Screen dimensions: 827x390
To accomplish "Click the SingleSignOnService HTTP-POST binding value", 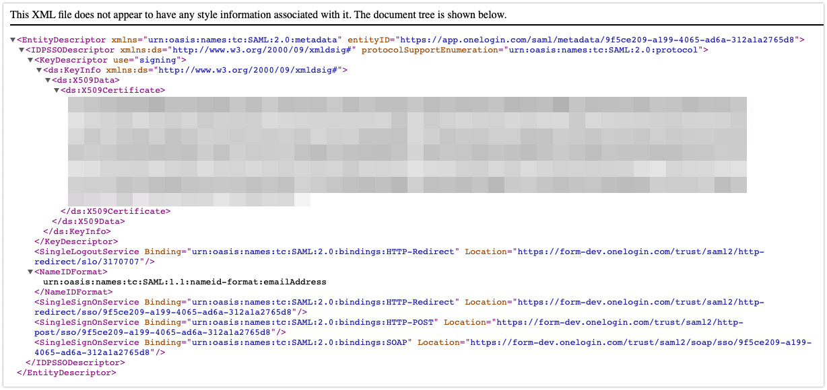I will click(312, 322).
